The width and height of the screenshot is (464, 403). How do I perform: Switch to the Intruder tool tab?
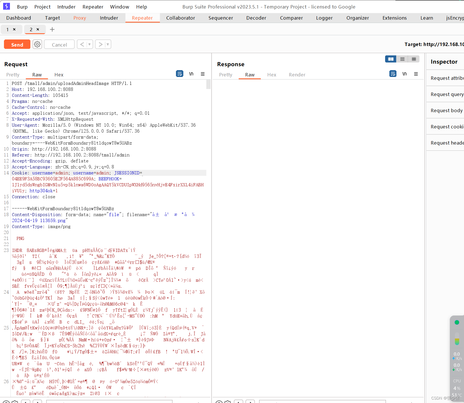pyautogui.click(x=109, y=18)
